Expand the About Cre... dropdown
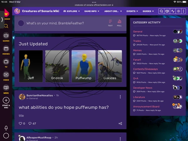The height and width of the screenshot is (141, 188). click(113, 11)
